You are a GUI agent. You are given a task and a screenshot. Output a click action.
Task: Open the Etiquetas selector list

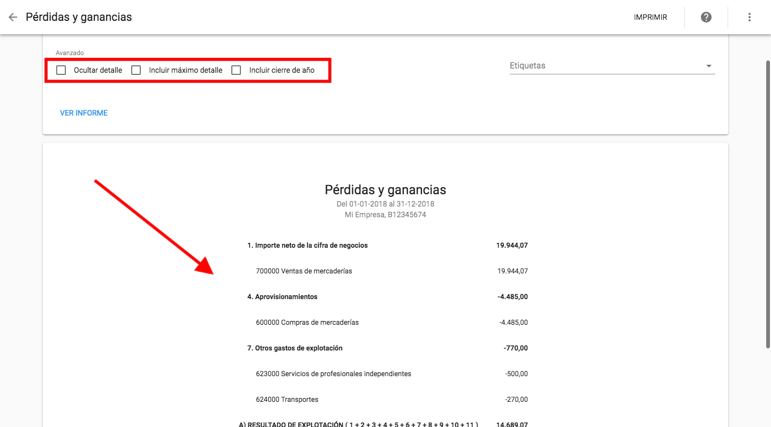click(610, 65)
